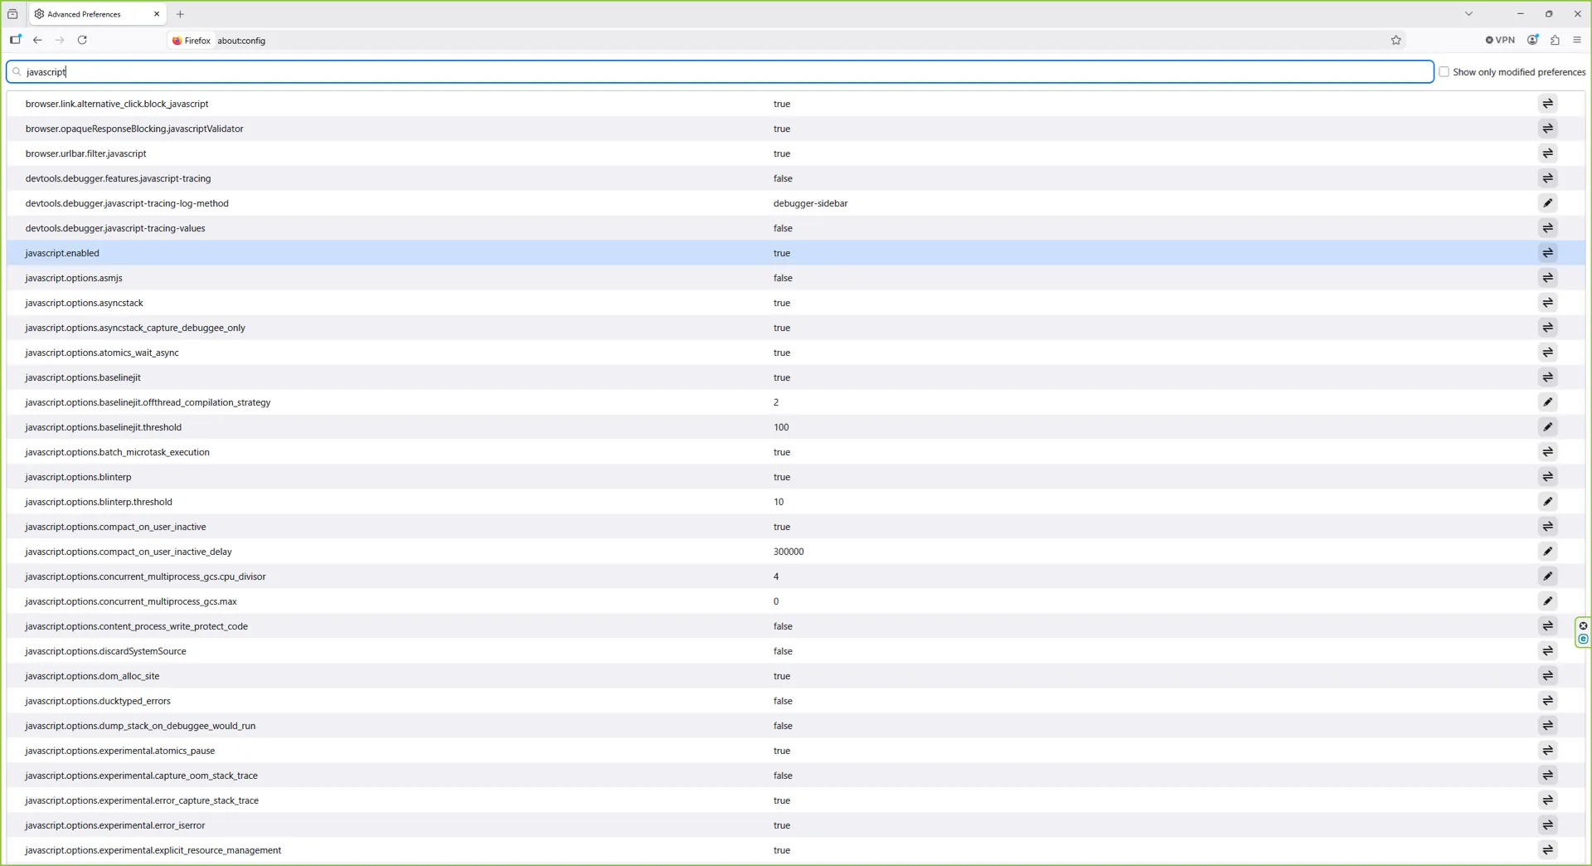Open the Firefox account icon

coord(1533,40)
